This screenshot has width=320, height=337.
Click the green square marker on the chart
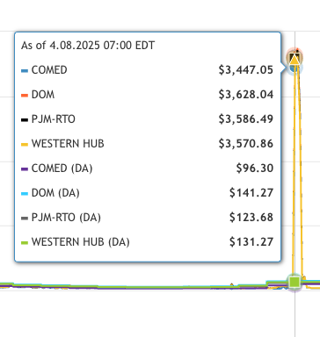(x=295, y=283)
